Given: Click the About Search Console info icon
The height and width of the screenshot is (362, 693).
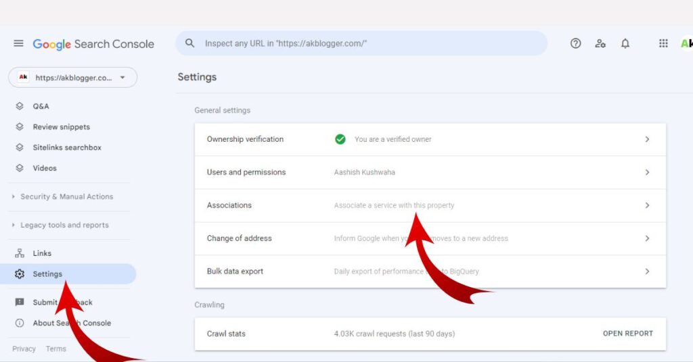Looking at the screenshot, I should [x=20, y=324].
